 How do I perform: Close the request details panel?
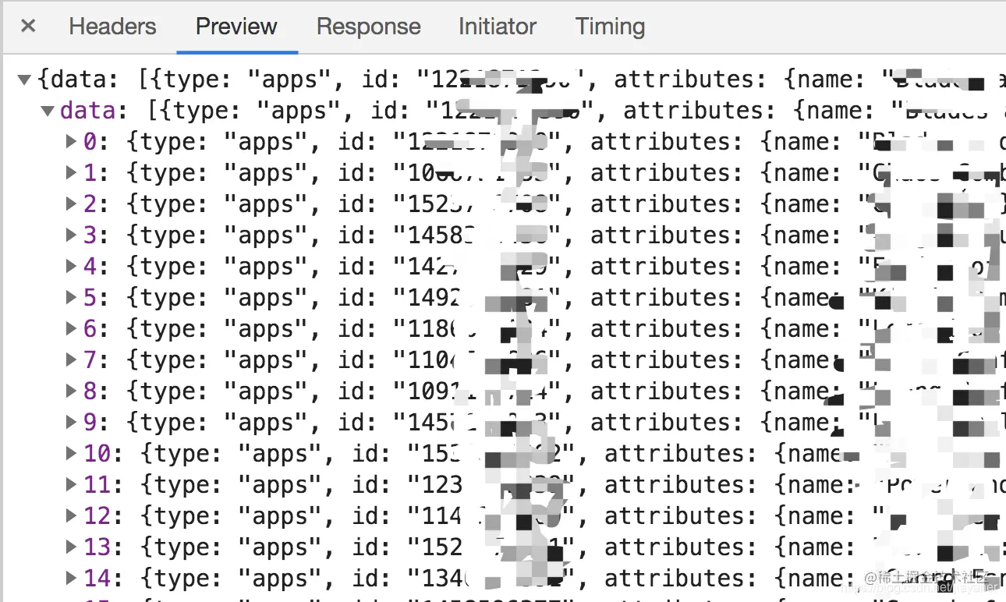tap(28, 26)
